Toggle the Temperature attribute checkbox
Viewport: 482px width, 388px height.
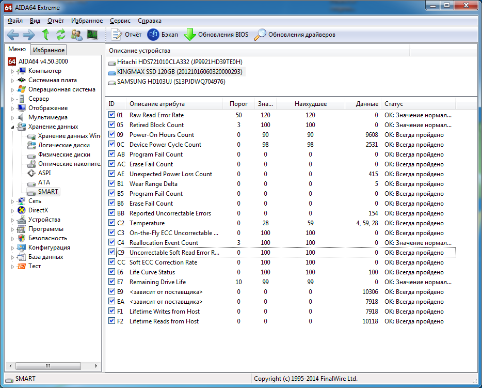(x=111, y=223)
